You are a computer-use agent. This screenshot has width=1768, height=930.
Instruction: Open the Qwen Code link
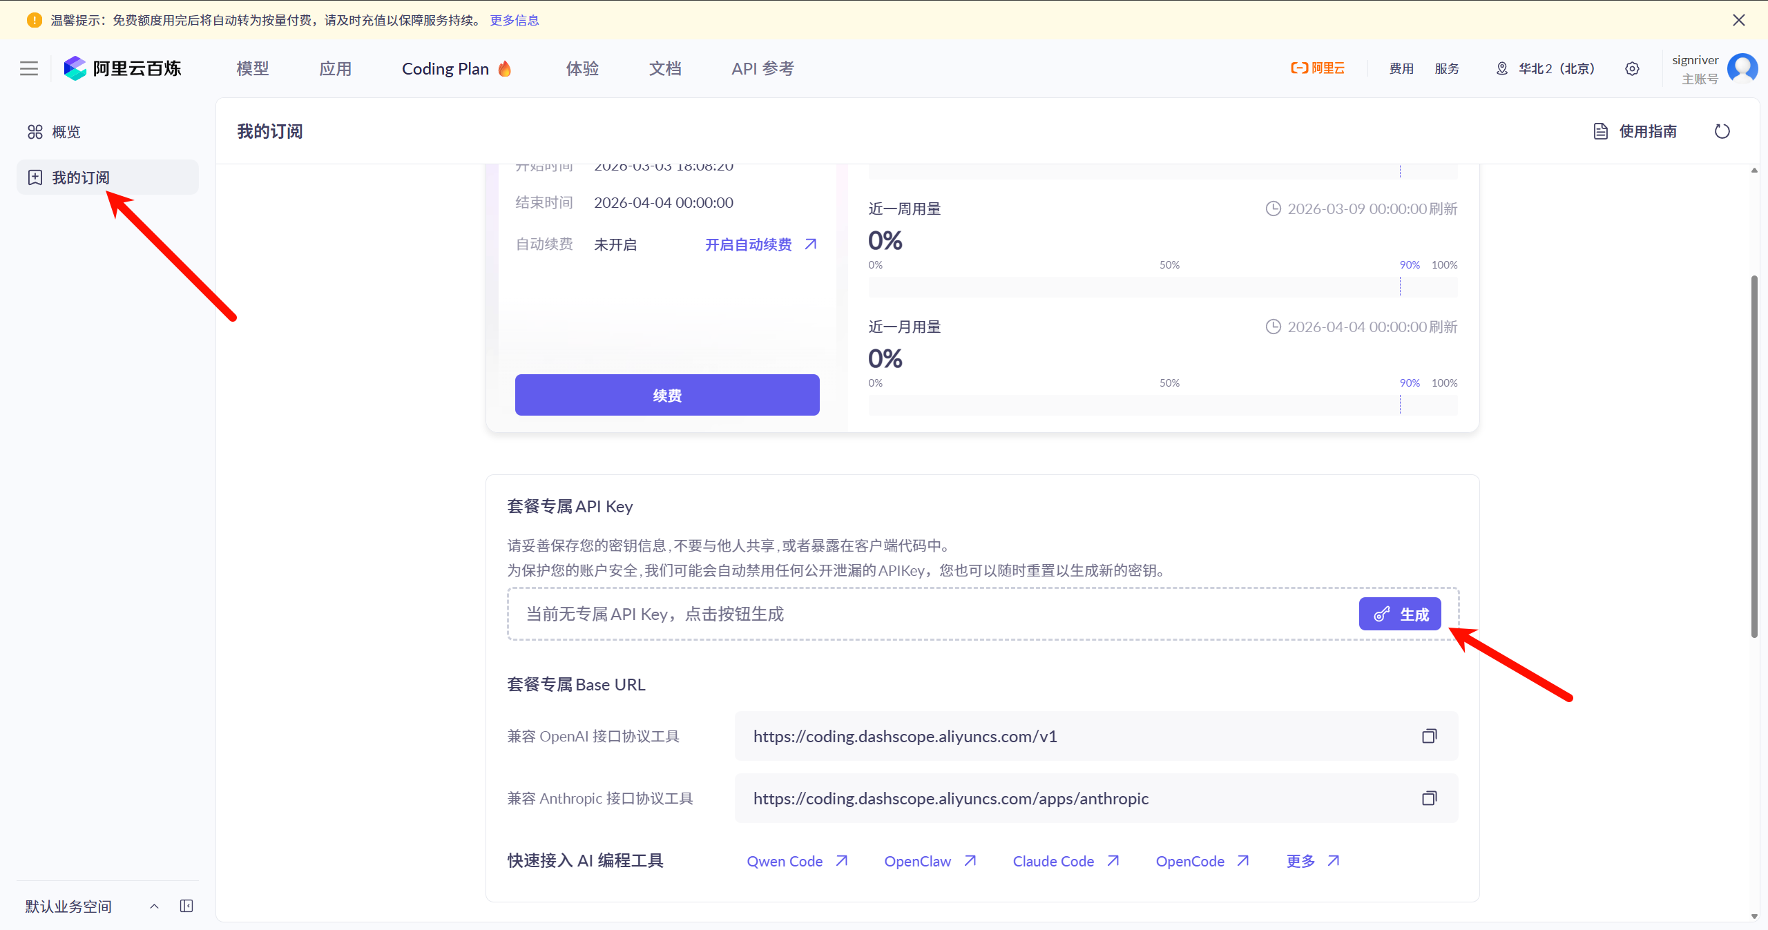point(798,861)
